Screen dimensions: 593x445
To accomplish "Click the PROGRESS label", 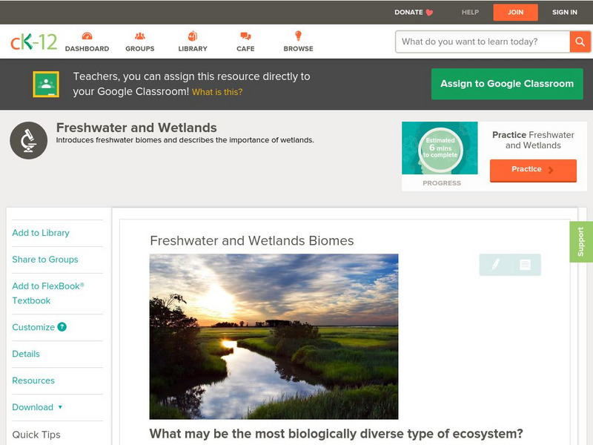I will click(x=442, y=183).
